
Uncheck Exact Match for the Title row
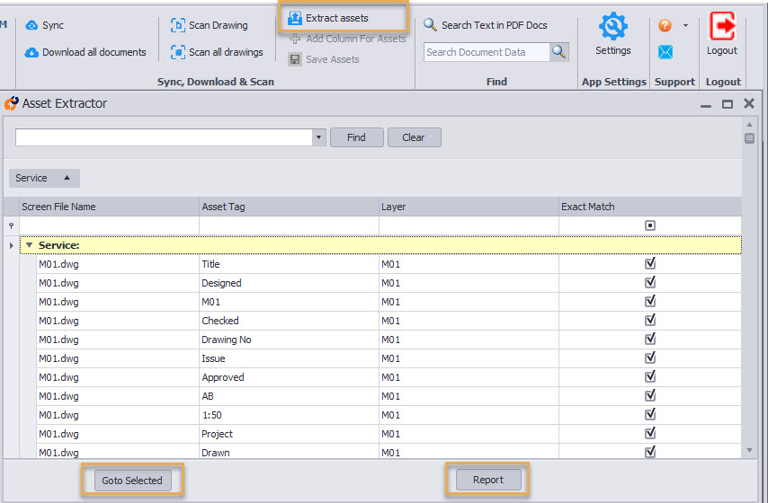tap(650, 264)
